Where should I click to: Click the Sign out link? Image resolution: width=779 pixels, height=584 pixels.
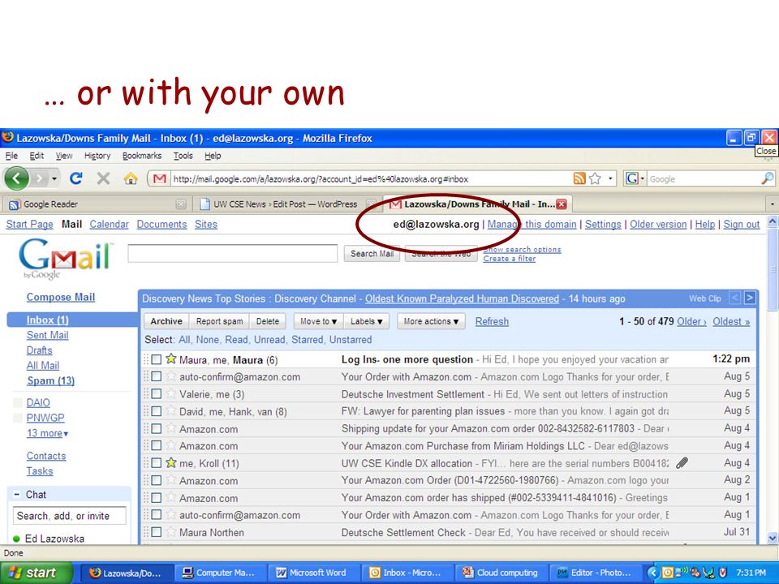(741, 225)
